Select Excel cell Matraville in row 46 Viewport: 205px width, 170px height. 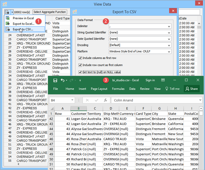point(159,139)
